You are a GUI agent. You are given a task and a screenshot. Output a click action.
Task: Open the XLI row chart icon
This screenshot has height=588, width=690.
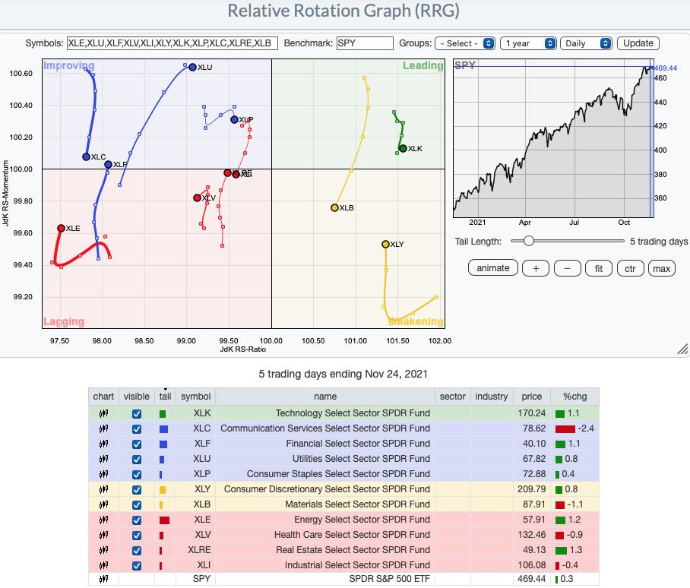(x=103, y=565)
